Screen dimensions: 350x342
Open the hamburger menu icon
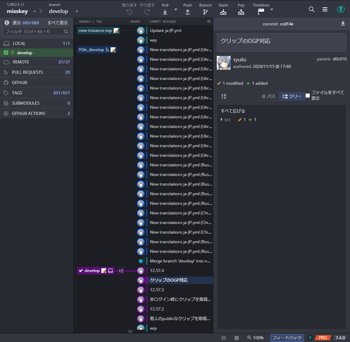coord(325,9)
